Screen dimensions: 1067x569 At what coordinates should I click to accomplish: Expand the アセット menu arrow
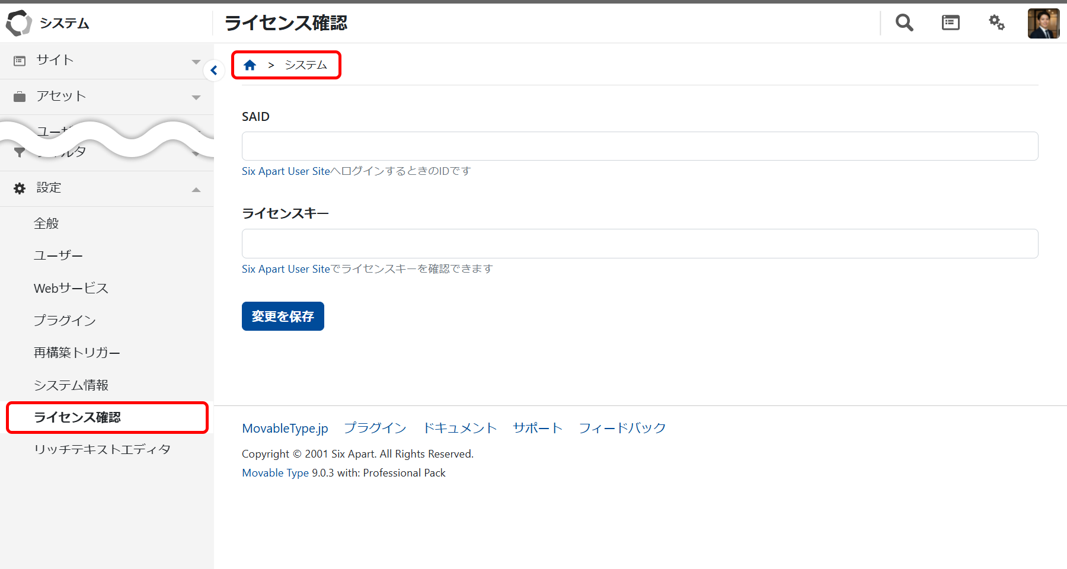coord(196,97)
